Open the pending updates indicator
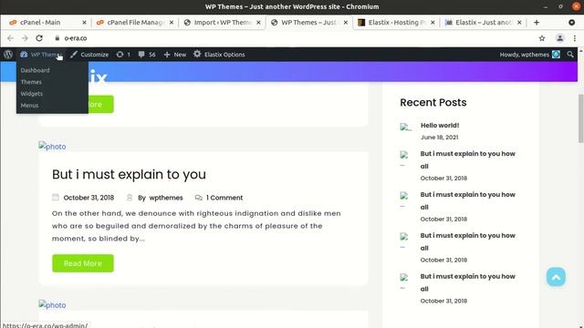 point(123,55)
